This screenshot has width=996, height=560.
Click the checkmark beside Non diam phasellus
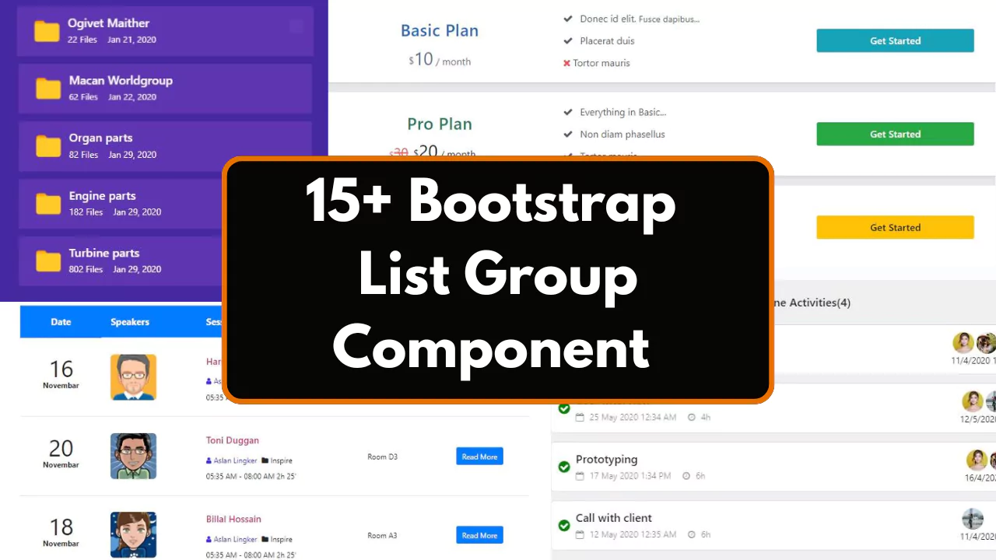point(568,134)
